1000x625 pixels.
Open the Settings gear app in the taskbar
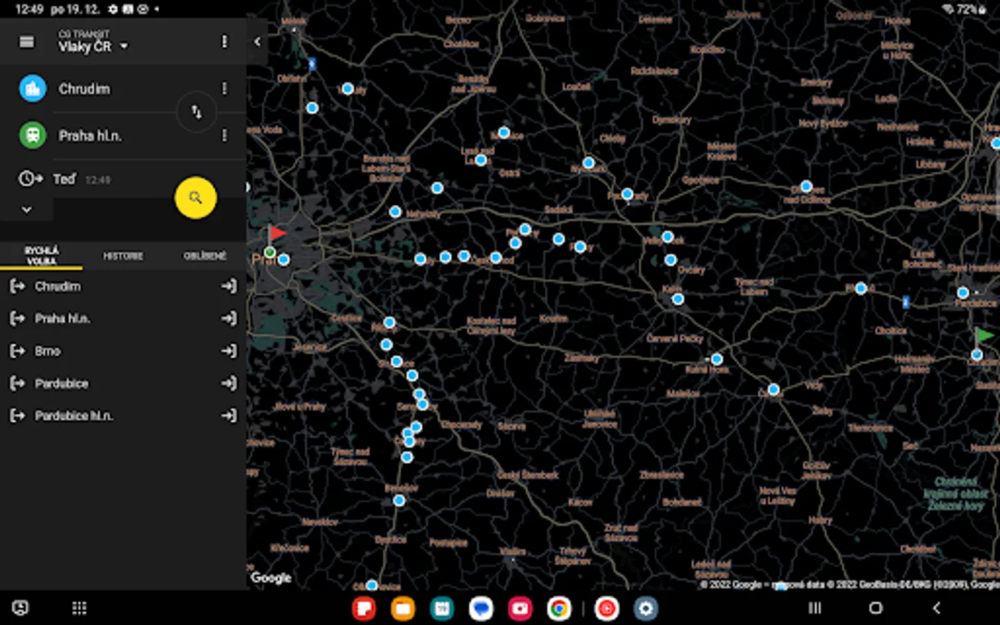645,608
